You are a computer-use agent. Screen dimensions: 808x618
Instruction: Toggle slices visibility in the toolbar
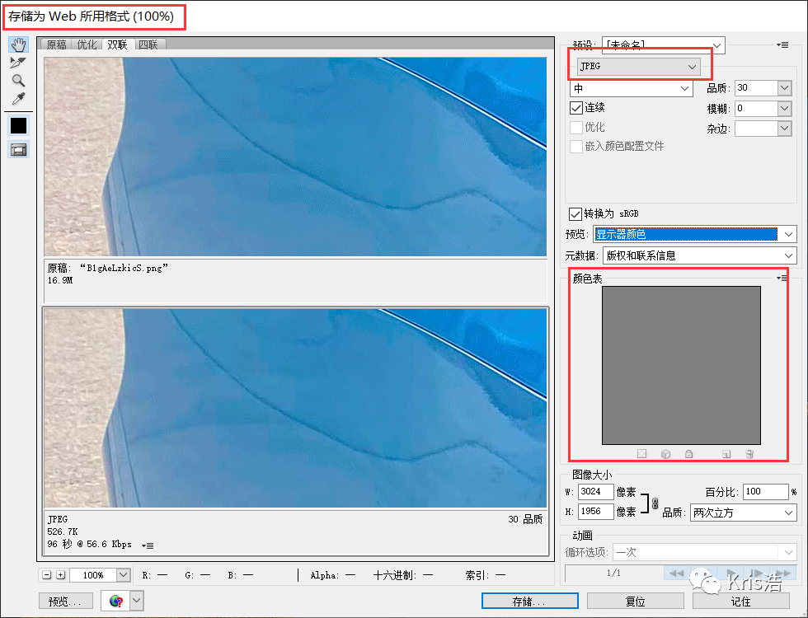[x=17, y=149]
